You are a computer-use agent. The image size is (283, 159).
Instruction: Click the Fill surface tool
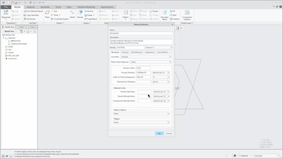pos(172,11)
